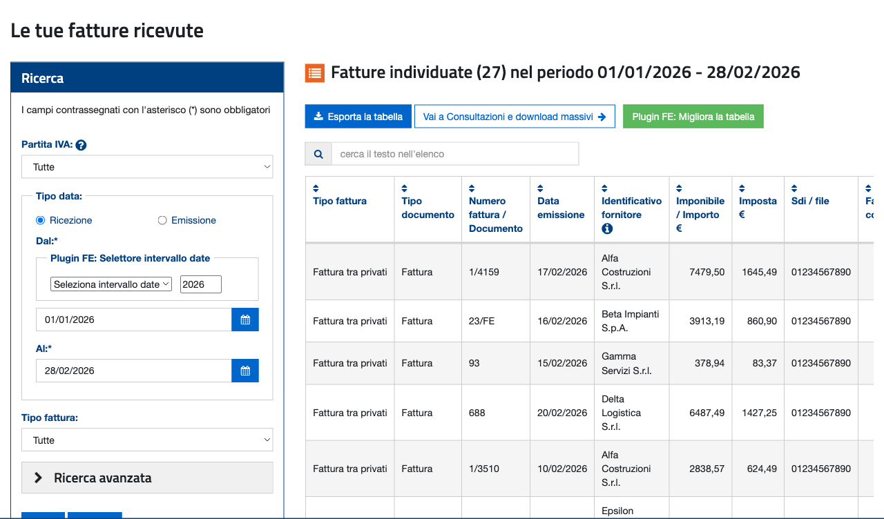
Task: Click the Al date field 28/02/2026
Action: 134,371
